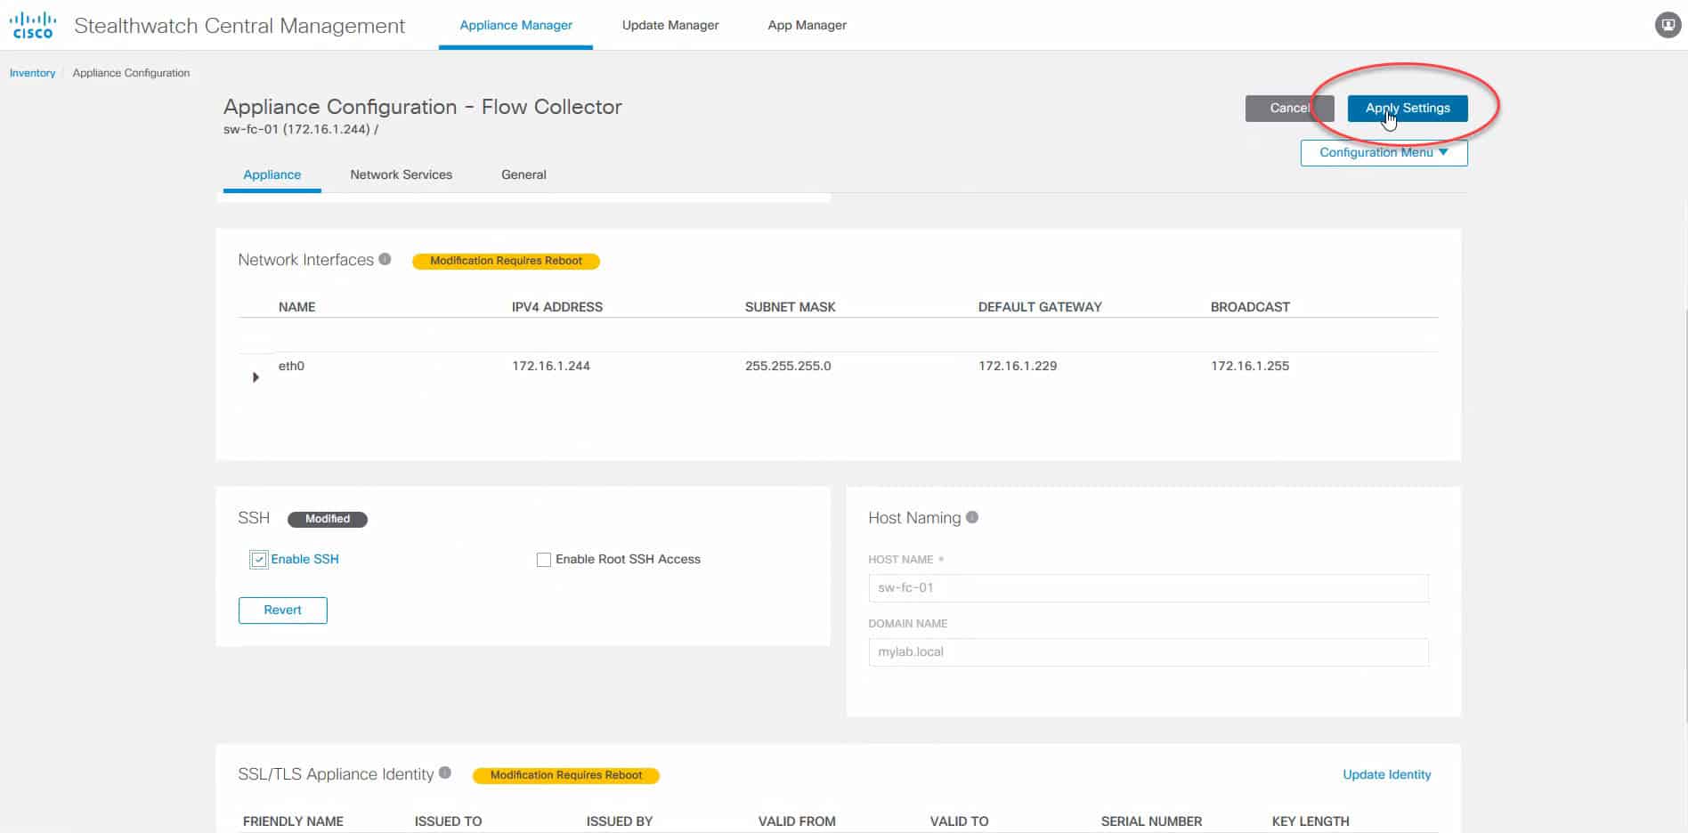Click the Cancel button
The image size is (1688, 833).
tap(1289, 108)
